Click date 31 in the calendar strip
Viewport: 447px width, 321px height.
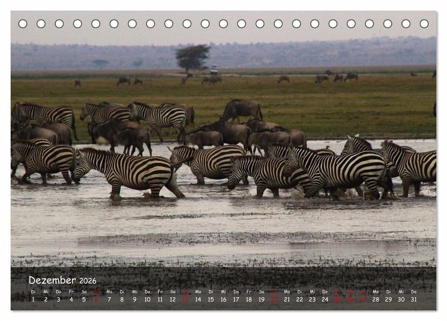click(x=413, y=299)
